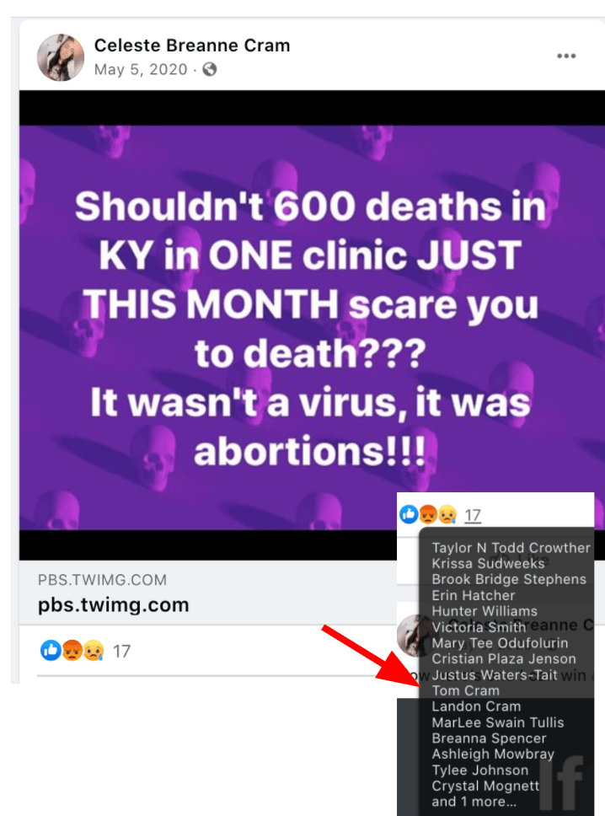Image resolution: width=605 pixels, height=816 pixels.
Task: Click the sad reaction icon below the post
Action: (94, 651)
